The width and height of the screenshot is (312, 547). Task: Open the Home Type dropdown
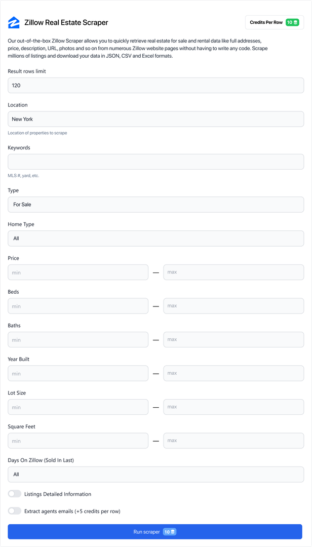[x=155, y=238]
